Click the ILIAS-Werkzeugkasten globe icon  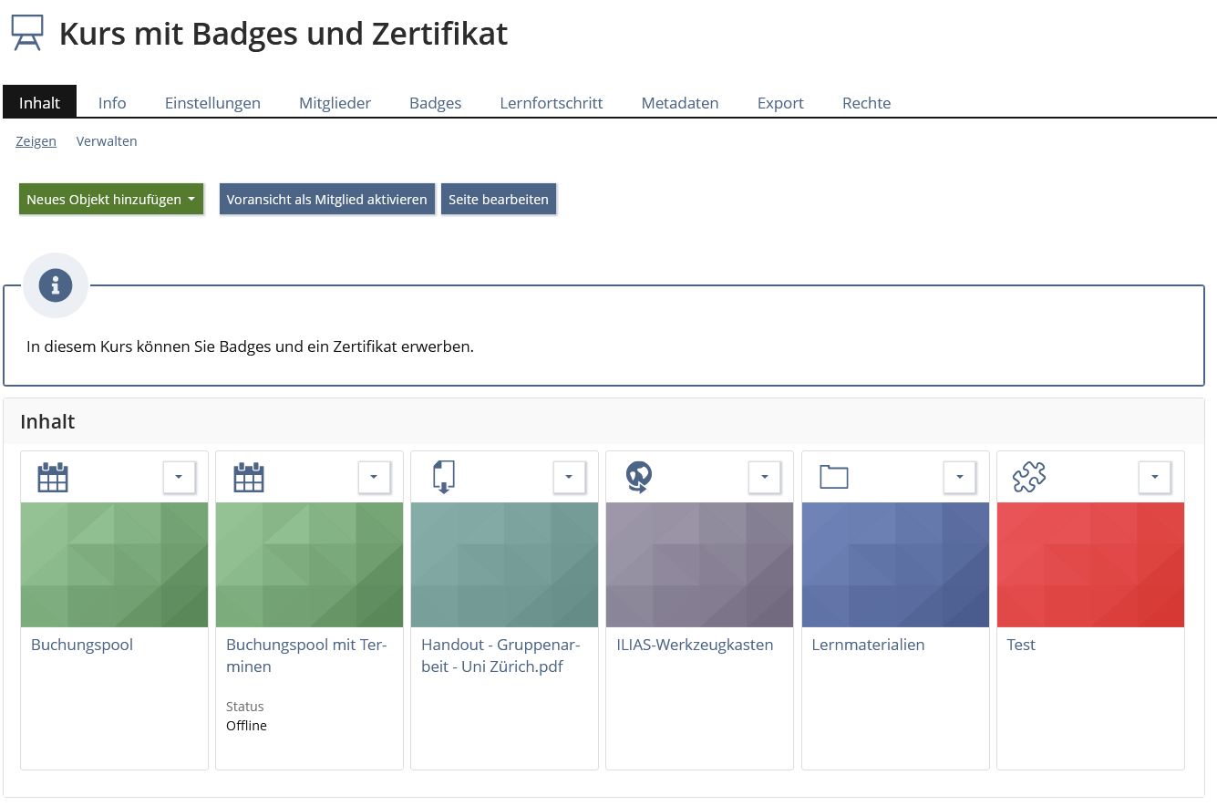coord(639,477)
